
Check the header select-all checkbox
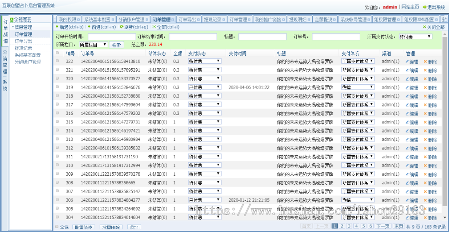(x=57, y=53)
